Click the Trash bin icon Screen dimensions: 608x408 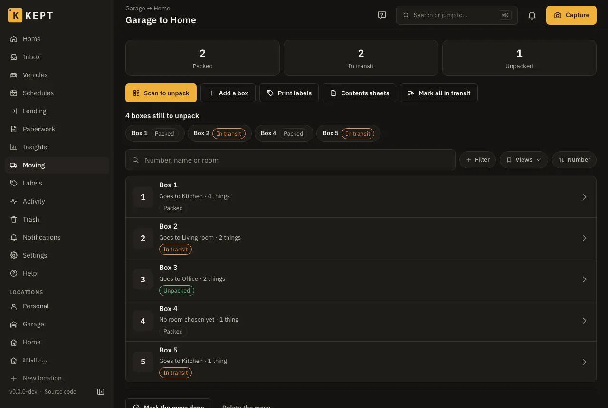[14, 219]
